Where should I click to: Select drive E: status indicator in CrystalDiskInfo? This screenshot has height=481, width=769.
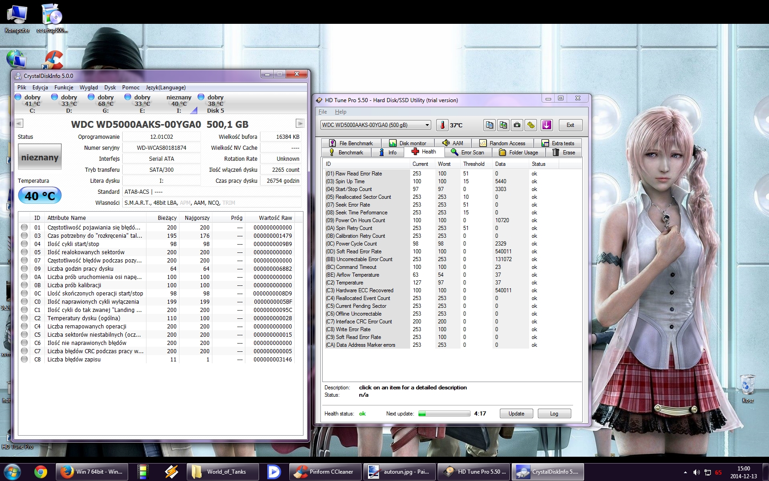pyautogui.click(x=128, y=97)
